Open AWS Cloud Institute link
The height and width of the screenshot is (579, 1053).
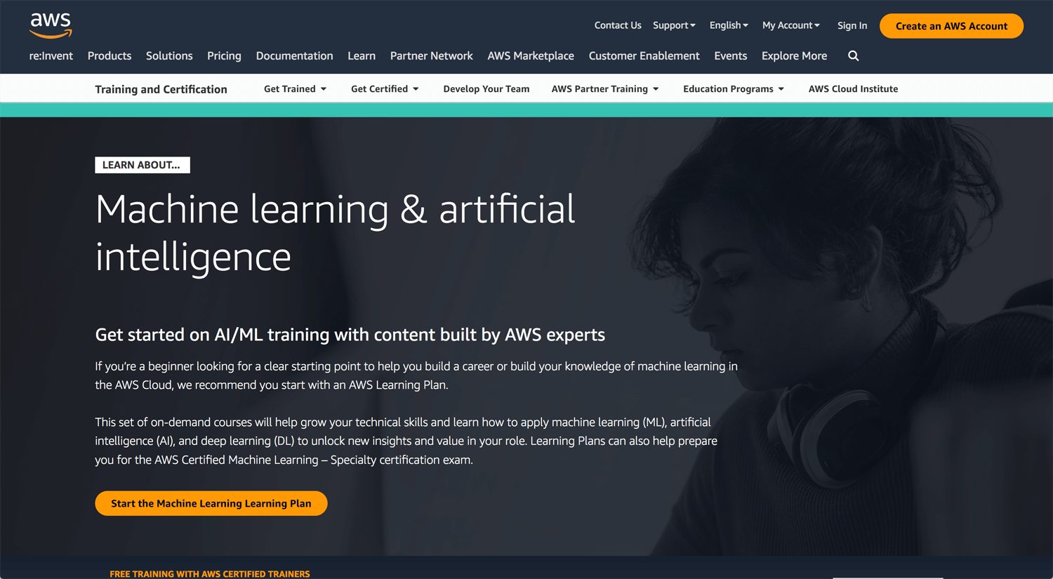[853, 89]
